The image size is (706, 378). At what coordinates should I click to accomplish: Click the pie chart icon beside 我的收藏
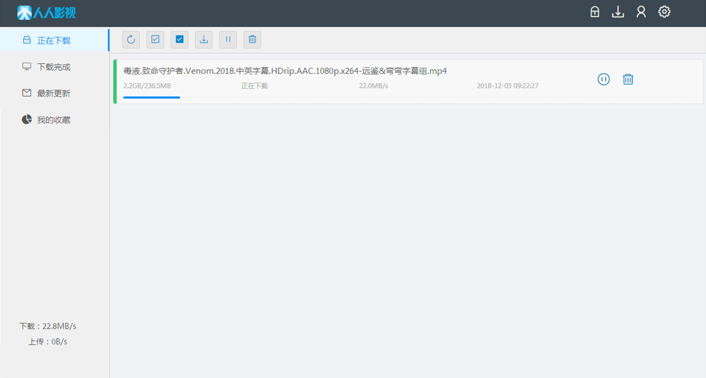click(x=26, y=120)
